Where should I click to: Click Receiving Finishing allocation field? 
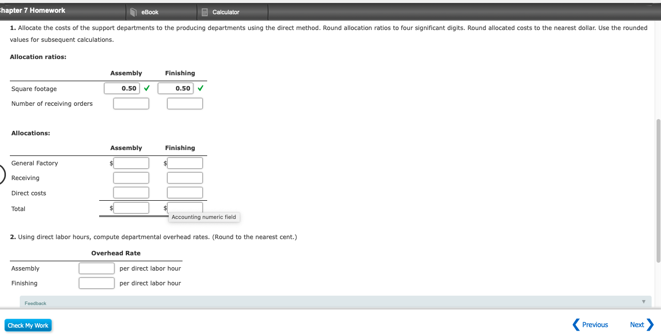[185, 178]
